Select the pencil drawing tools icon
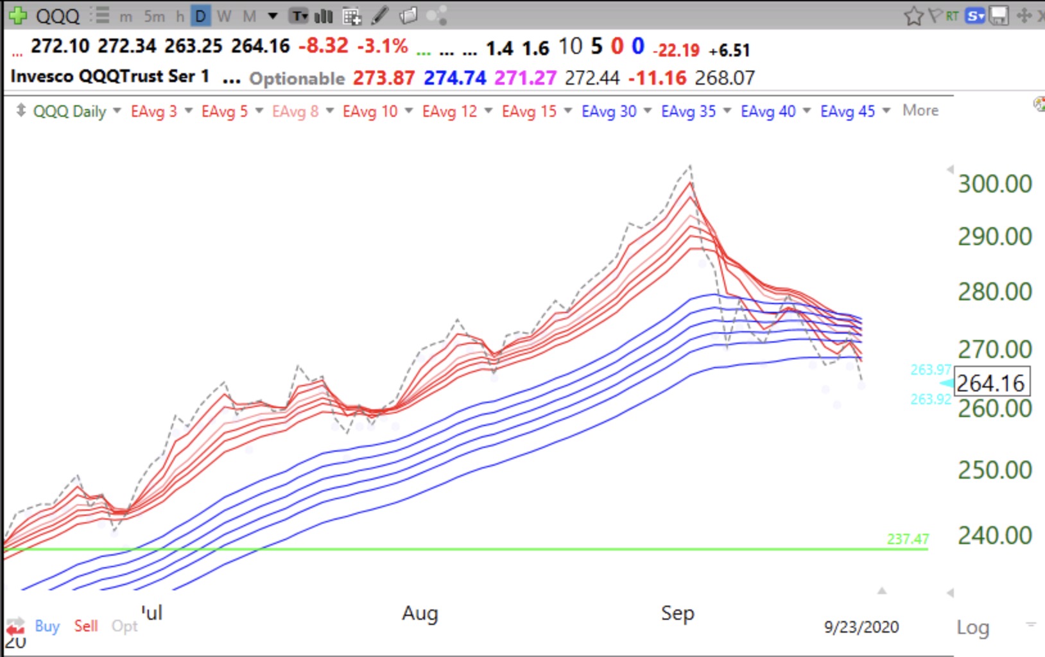This screenshot has width=1045, height=657. (x=380, y=15)
